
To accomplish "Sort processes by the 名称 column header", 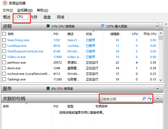I will pyautogui.click(x=11, y=34).
